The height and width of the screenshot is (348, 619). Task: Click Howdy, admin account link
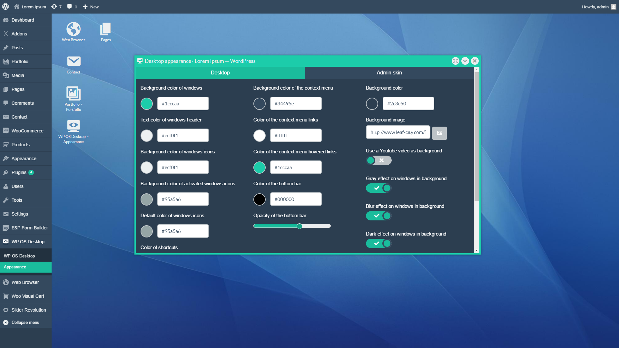click(595, 7)
